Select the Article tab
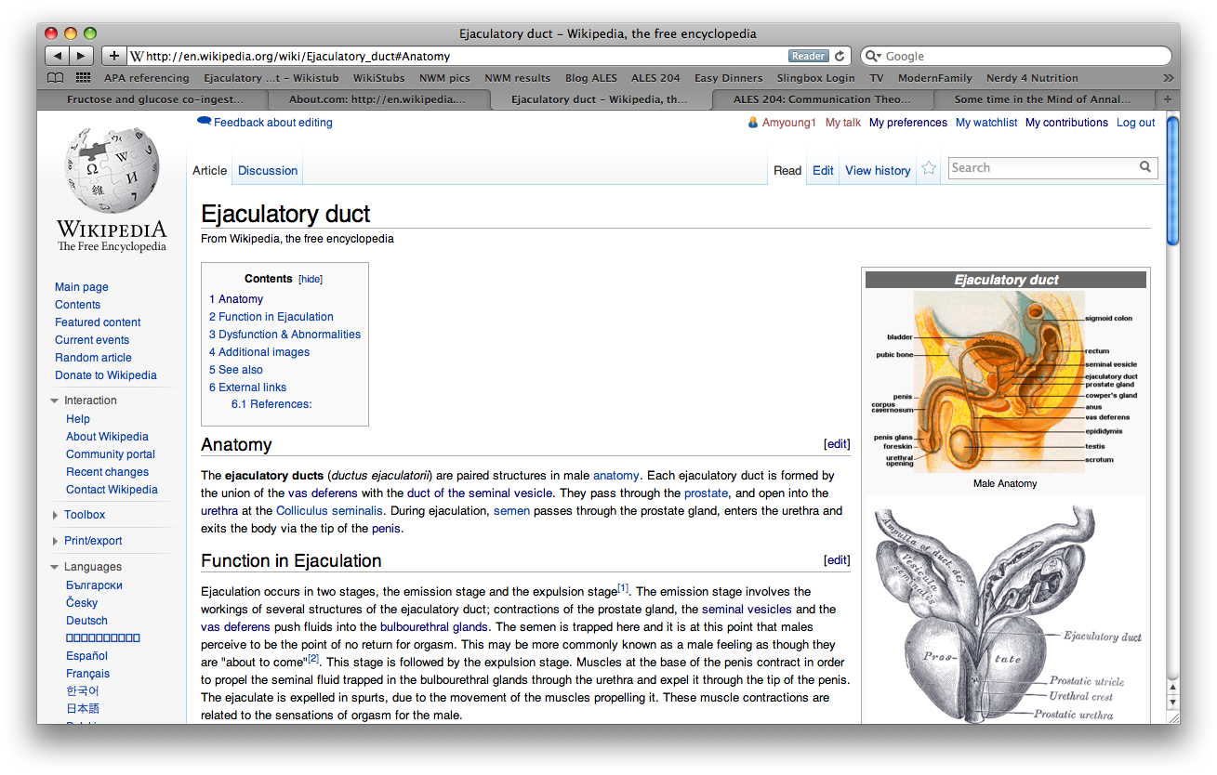The image size is (1217, 775). [x=210, y=171]
